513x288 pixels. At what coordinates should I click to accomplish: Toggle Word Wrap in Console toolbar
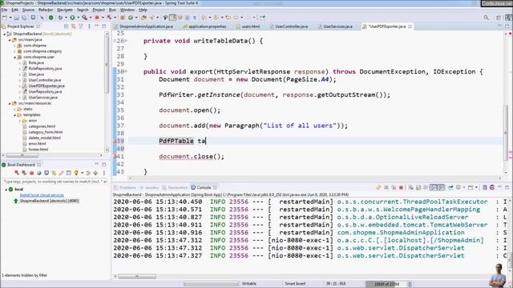(426, 187)
